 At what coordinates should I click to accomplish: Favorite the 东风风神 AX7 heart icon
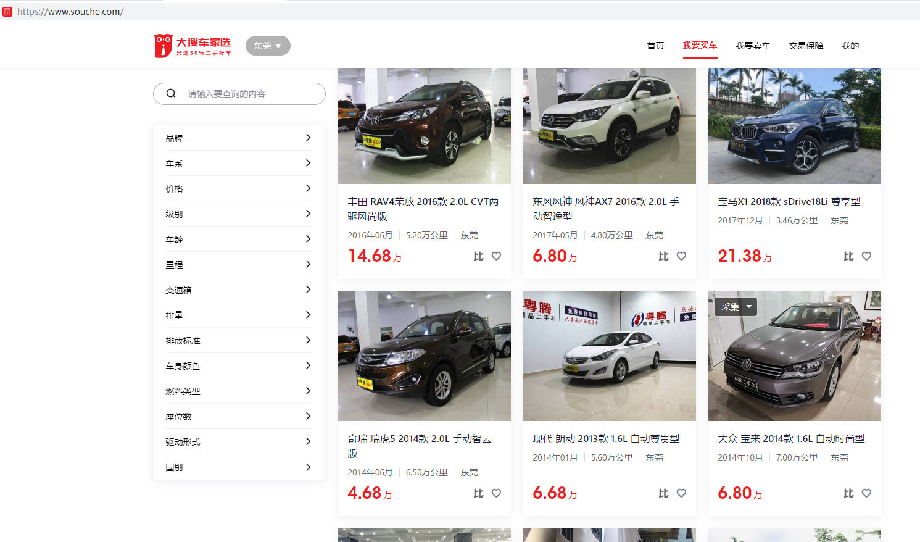(681, 256)
